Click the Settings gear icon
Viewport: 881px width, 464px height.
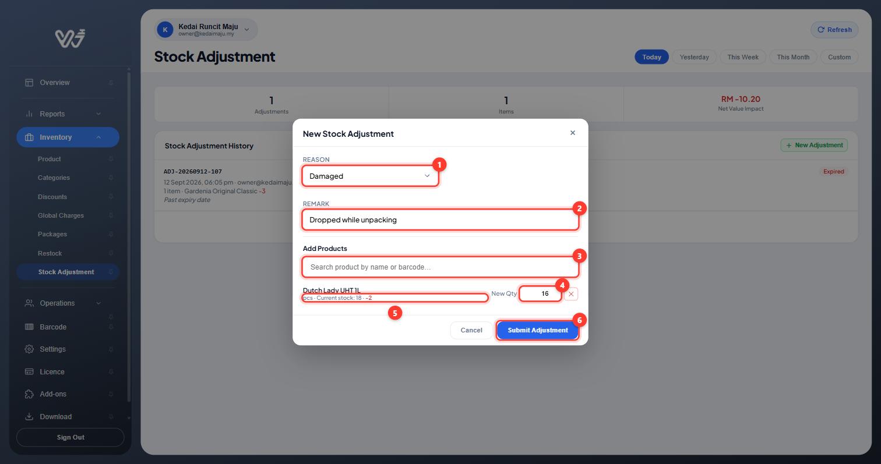pyautogui.click(x=29, y=349)
